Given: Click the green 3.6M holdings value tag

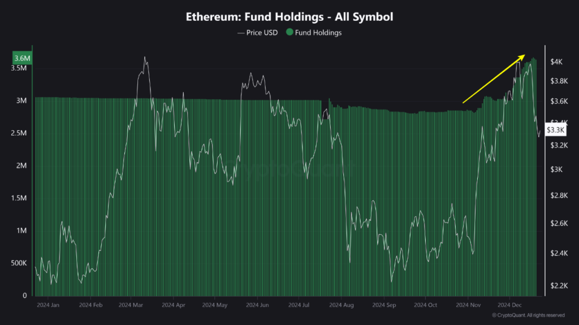Looking at the screenshot, I should tap(21, 58).
